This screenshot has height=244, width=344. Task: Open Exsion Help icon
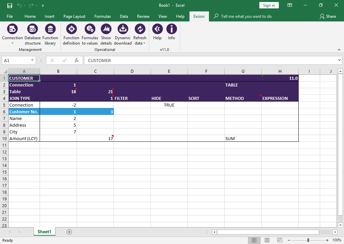point(157,29)
